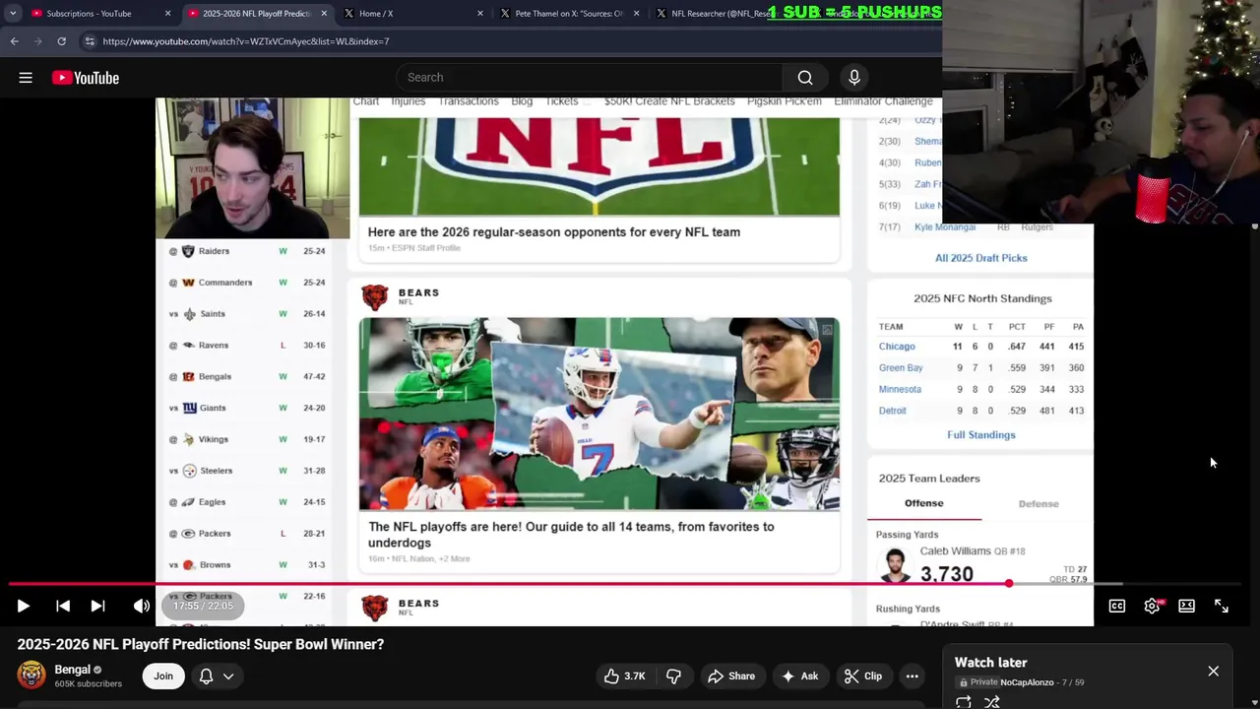Click the browser URL address bar
This screenshot has width=1260, height=709.
point(512,41)
